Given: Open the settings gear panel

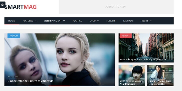Looking at the screenshot, I should coord(2,5).
